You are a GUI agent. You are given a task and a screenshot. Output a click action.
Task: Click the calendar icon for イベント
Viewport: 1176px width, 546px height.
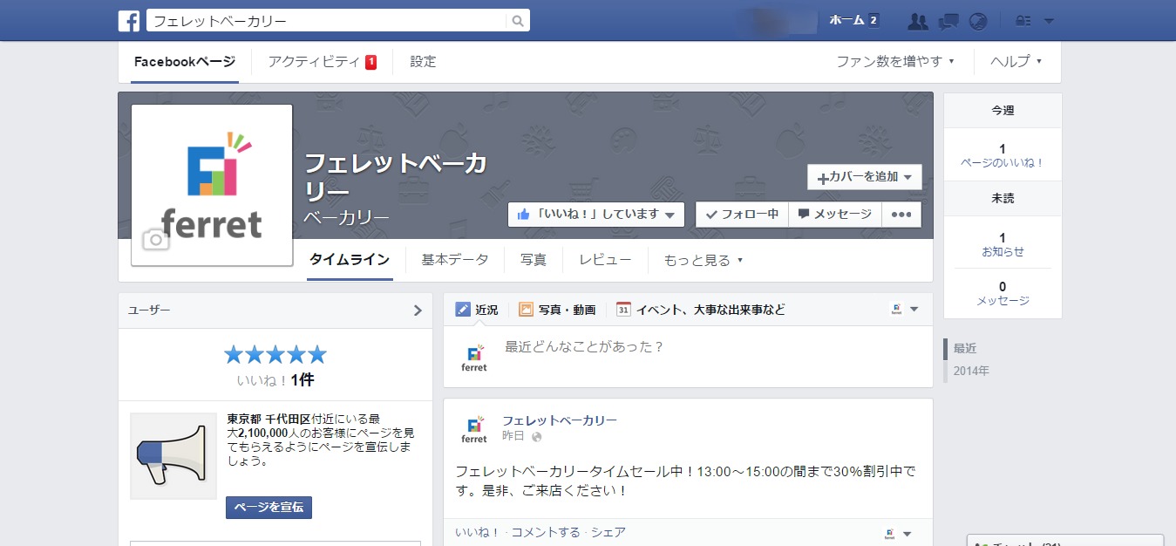click(623, 310)
